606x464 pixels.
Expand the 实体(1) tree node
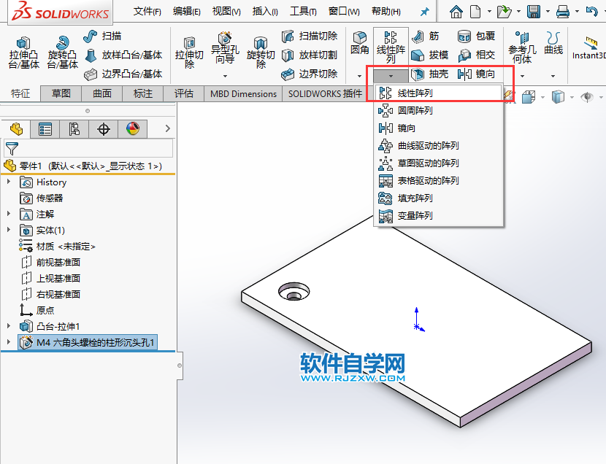pos(7,230)
